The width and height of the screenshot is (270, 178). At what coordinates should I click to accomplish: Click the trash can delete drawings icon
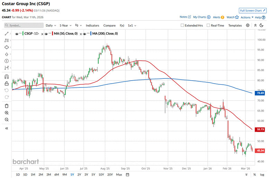tap(7, 106)
